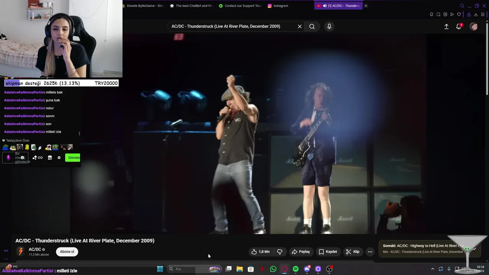Click the heart bookmark icon in toolbar
This screenshot has width=489, height=275.
(x=459, y=15)
